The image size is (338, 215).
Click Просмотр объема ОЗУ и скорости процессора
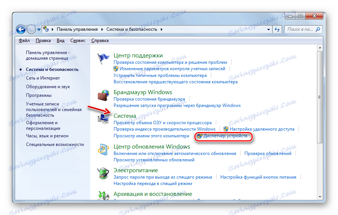(x=162, y=123)
